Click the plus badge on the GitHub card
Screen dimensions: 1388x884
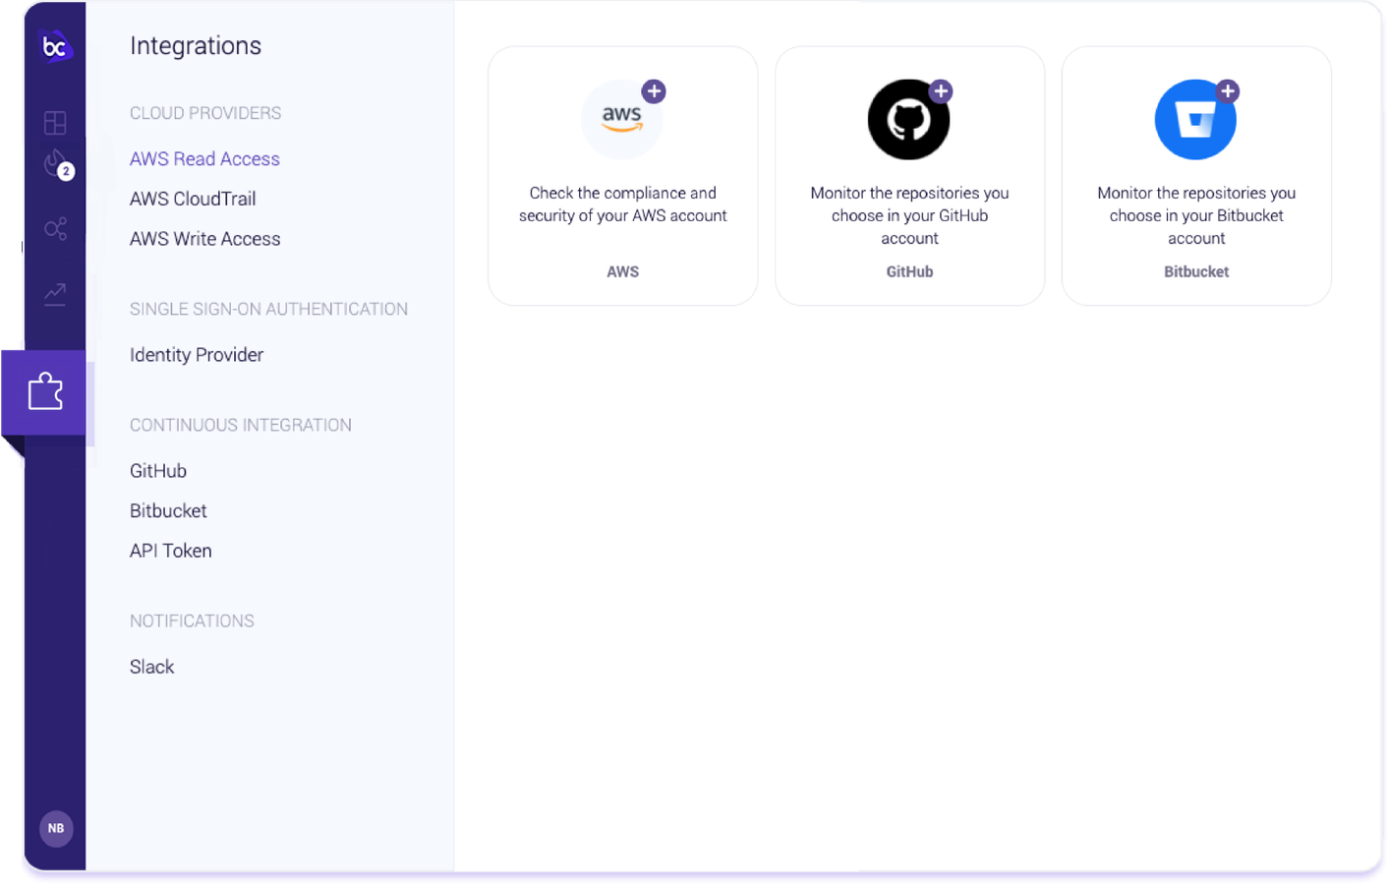coord(941,91)
